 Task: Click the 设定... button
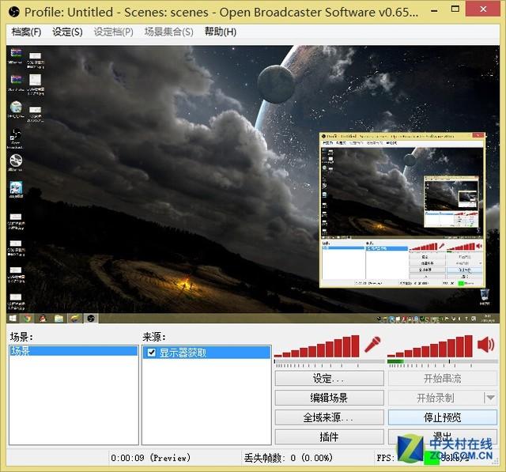[329, 379]
